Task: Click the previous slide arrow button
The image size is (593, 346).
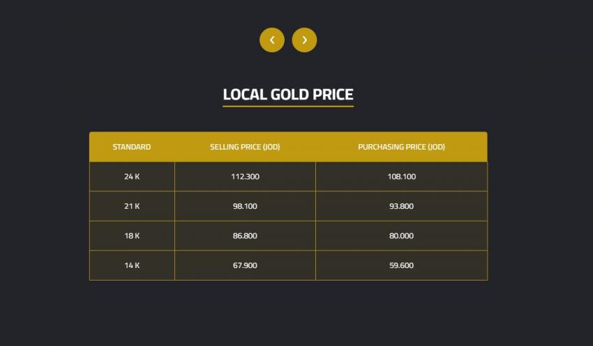Action: [x=272, y=40]
